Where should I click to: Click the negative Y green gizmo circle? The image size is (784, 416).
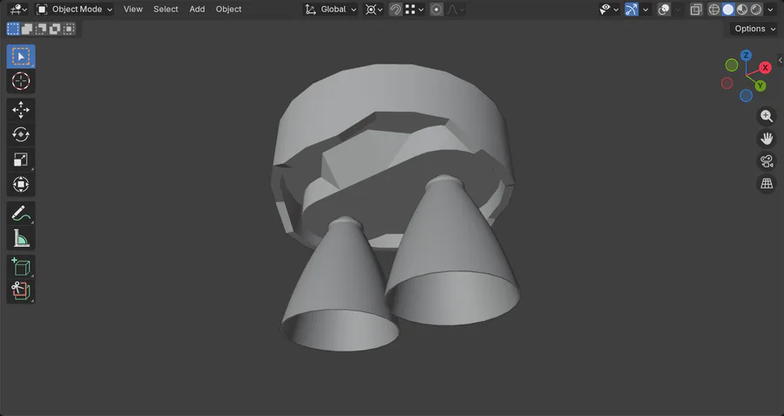(x=732, y=65)
